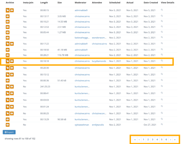Screen dimensions: 183x144
Task: Sort the table by Date Created header
Action: point(150,2)
